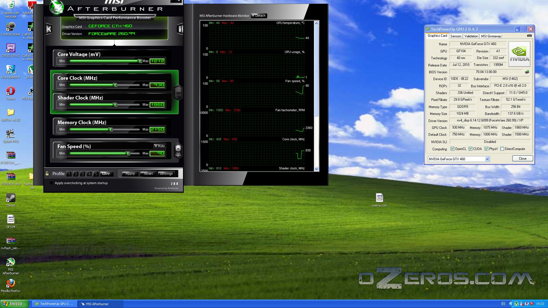Click the Core Clock value field 930
This screenshot has height=308, width=548.
click(x=157, y=85)
